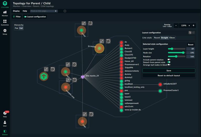The width and height of the screenshot is (201, 137).
Task: Select Round line style
Action: [157, 38]
